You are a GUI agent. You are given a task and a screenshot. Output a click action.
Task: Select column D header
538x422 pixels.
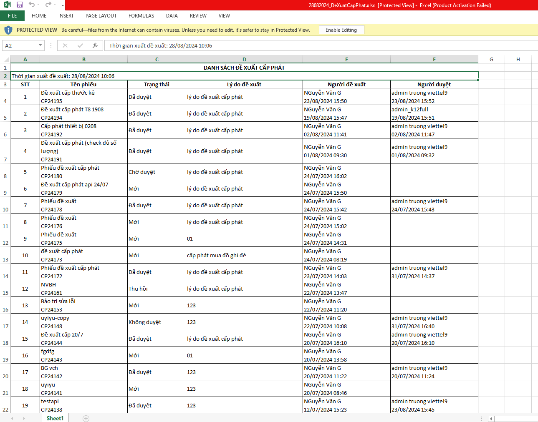pyautogui.click(x=244, y=59)
